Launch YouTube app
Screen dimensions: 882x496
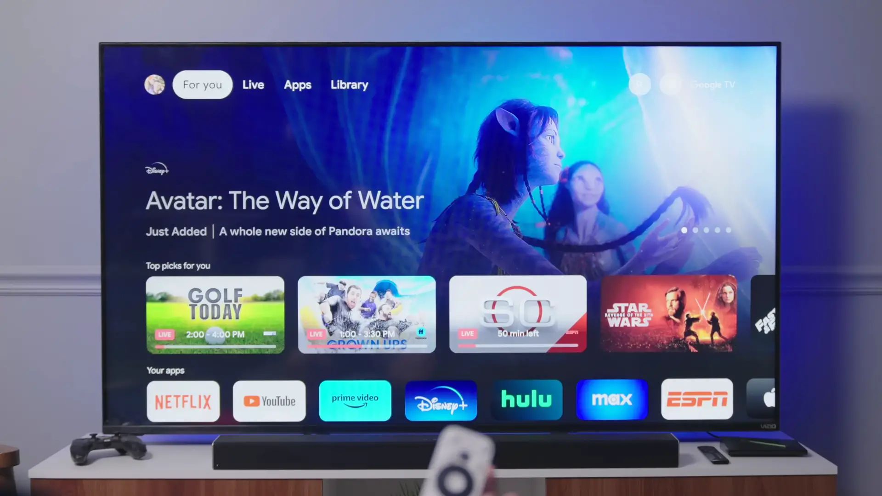point(269,400)
